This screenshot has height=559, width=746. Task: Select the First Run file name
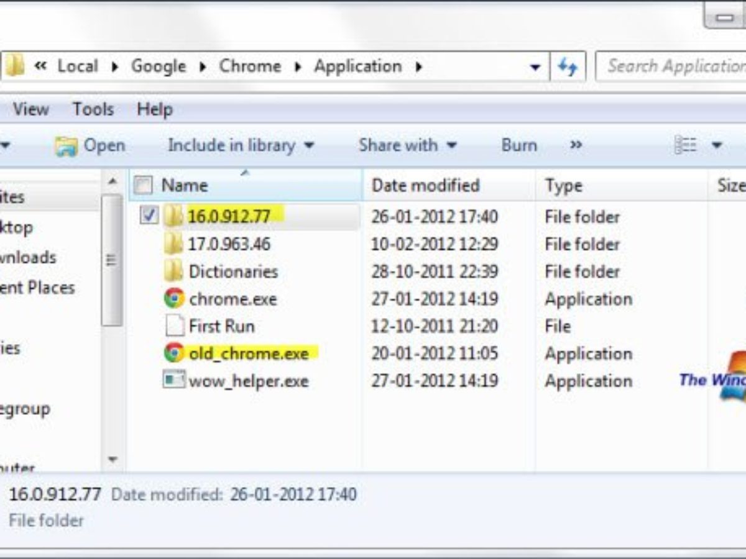click(221, 326)
